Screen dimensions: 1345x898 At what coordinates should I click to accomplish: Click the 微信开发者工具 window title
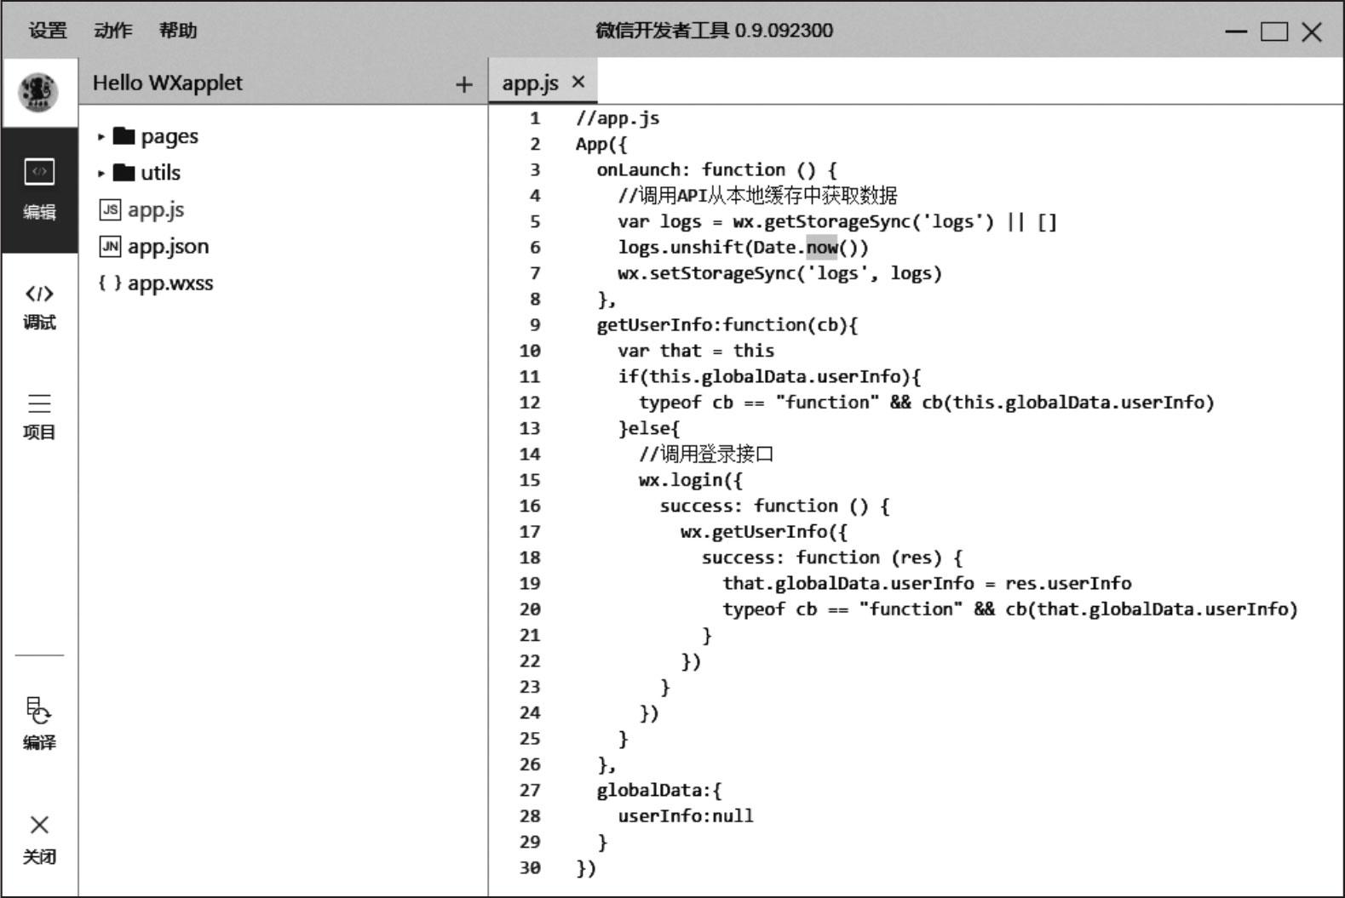coord(714,31)
